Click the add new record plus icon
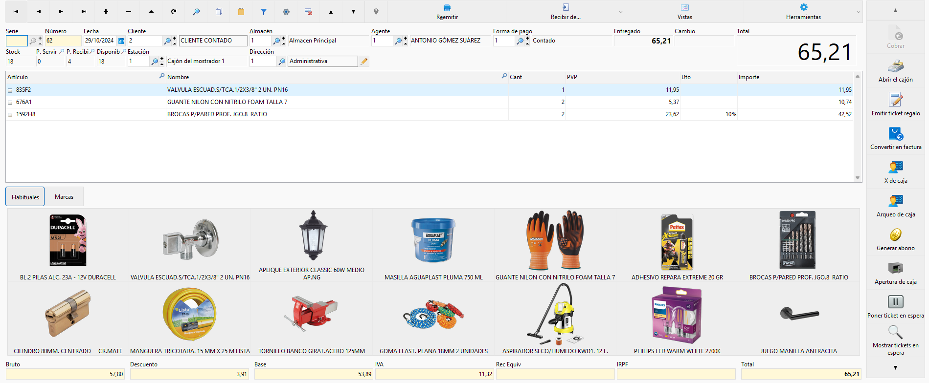 coord(106,12)
